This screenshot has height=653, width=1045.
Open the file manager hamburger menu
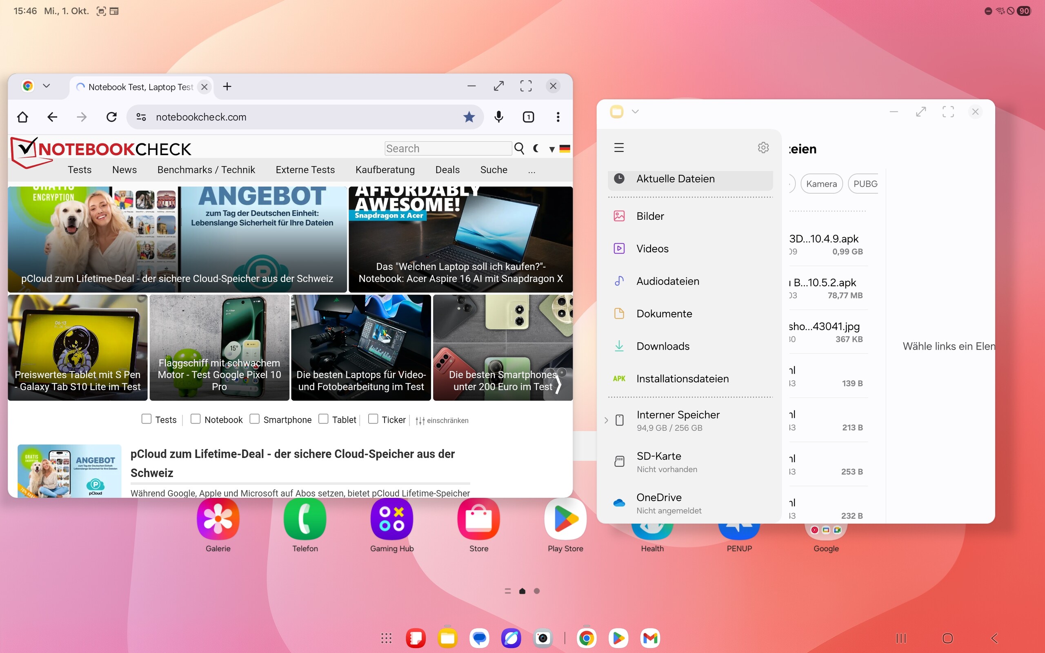coord(618,148)
